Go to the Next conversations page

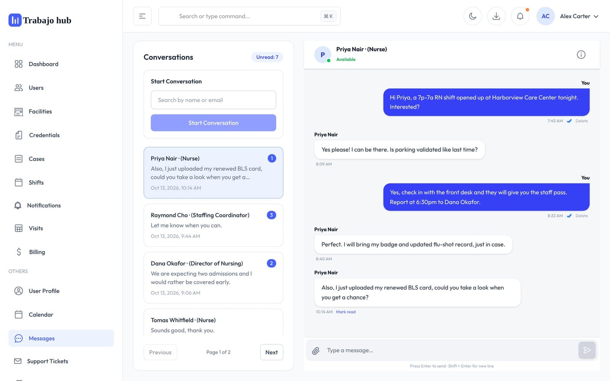click(271, 352)
